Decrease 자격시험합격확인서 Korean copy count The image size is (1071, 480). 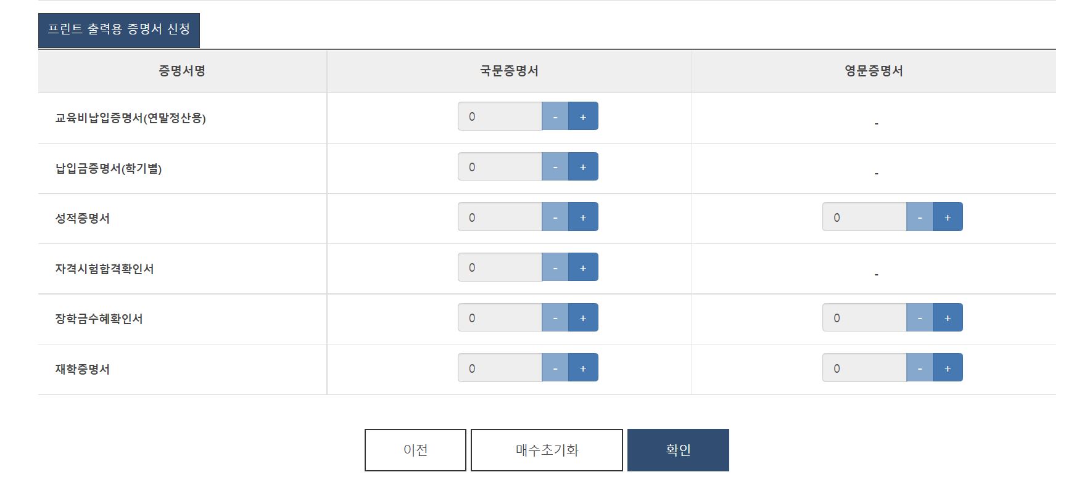coord(555,267)
